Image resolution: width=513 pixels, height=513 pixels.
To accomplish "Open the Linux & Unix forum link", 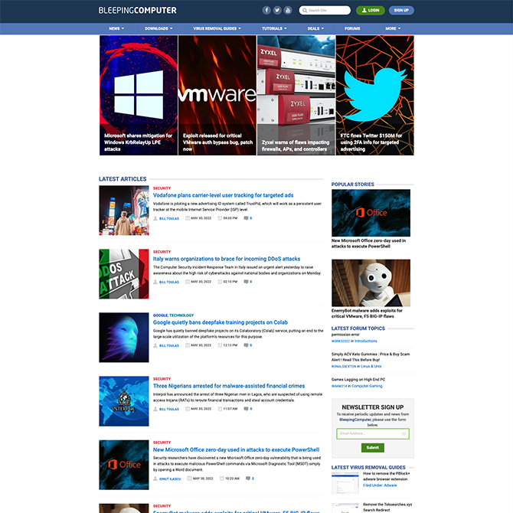I will [x=371, y=366].
